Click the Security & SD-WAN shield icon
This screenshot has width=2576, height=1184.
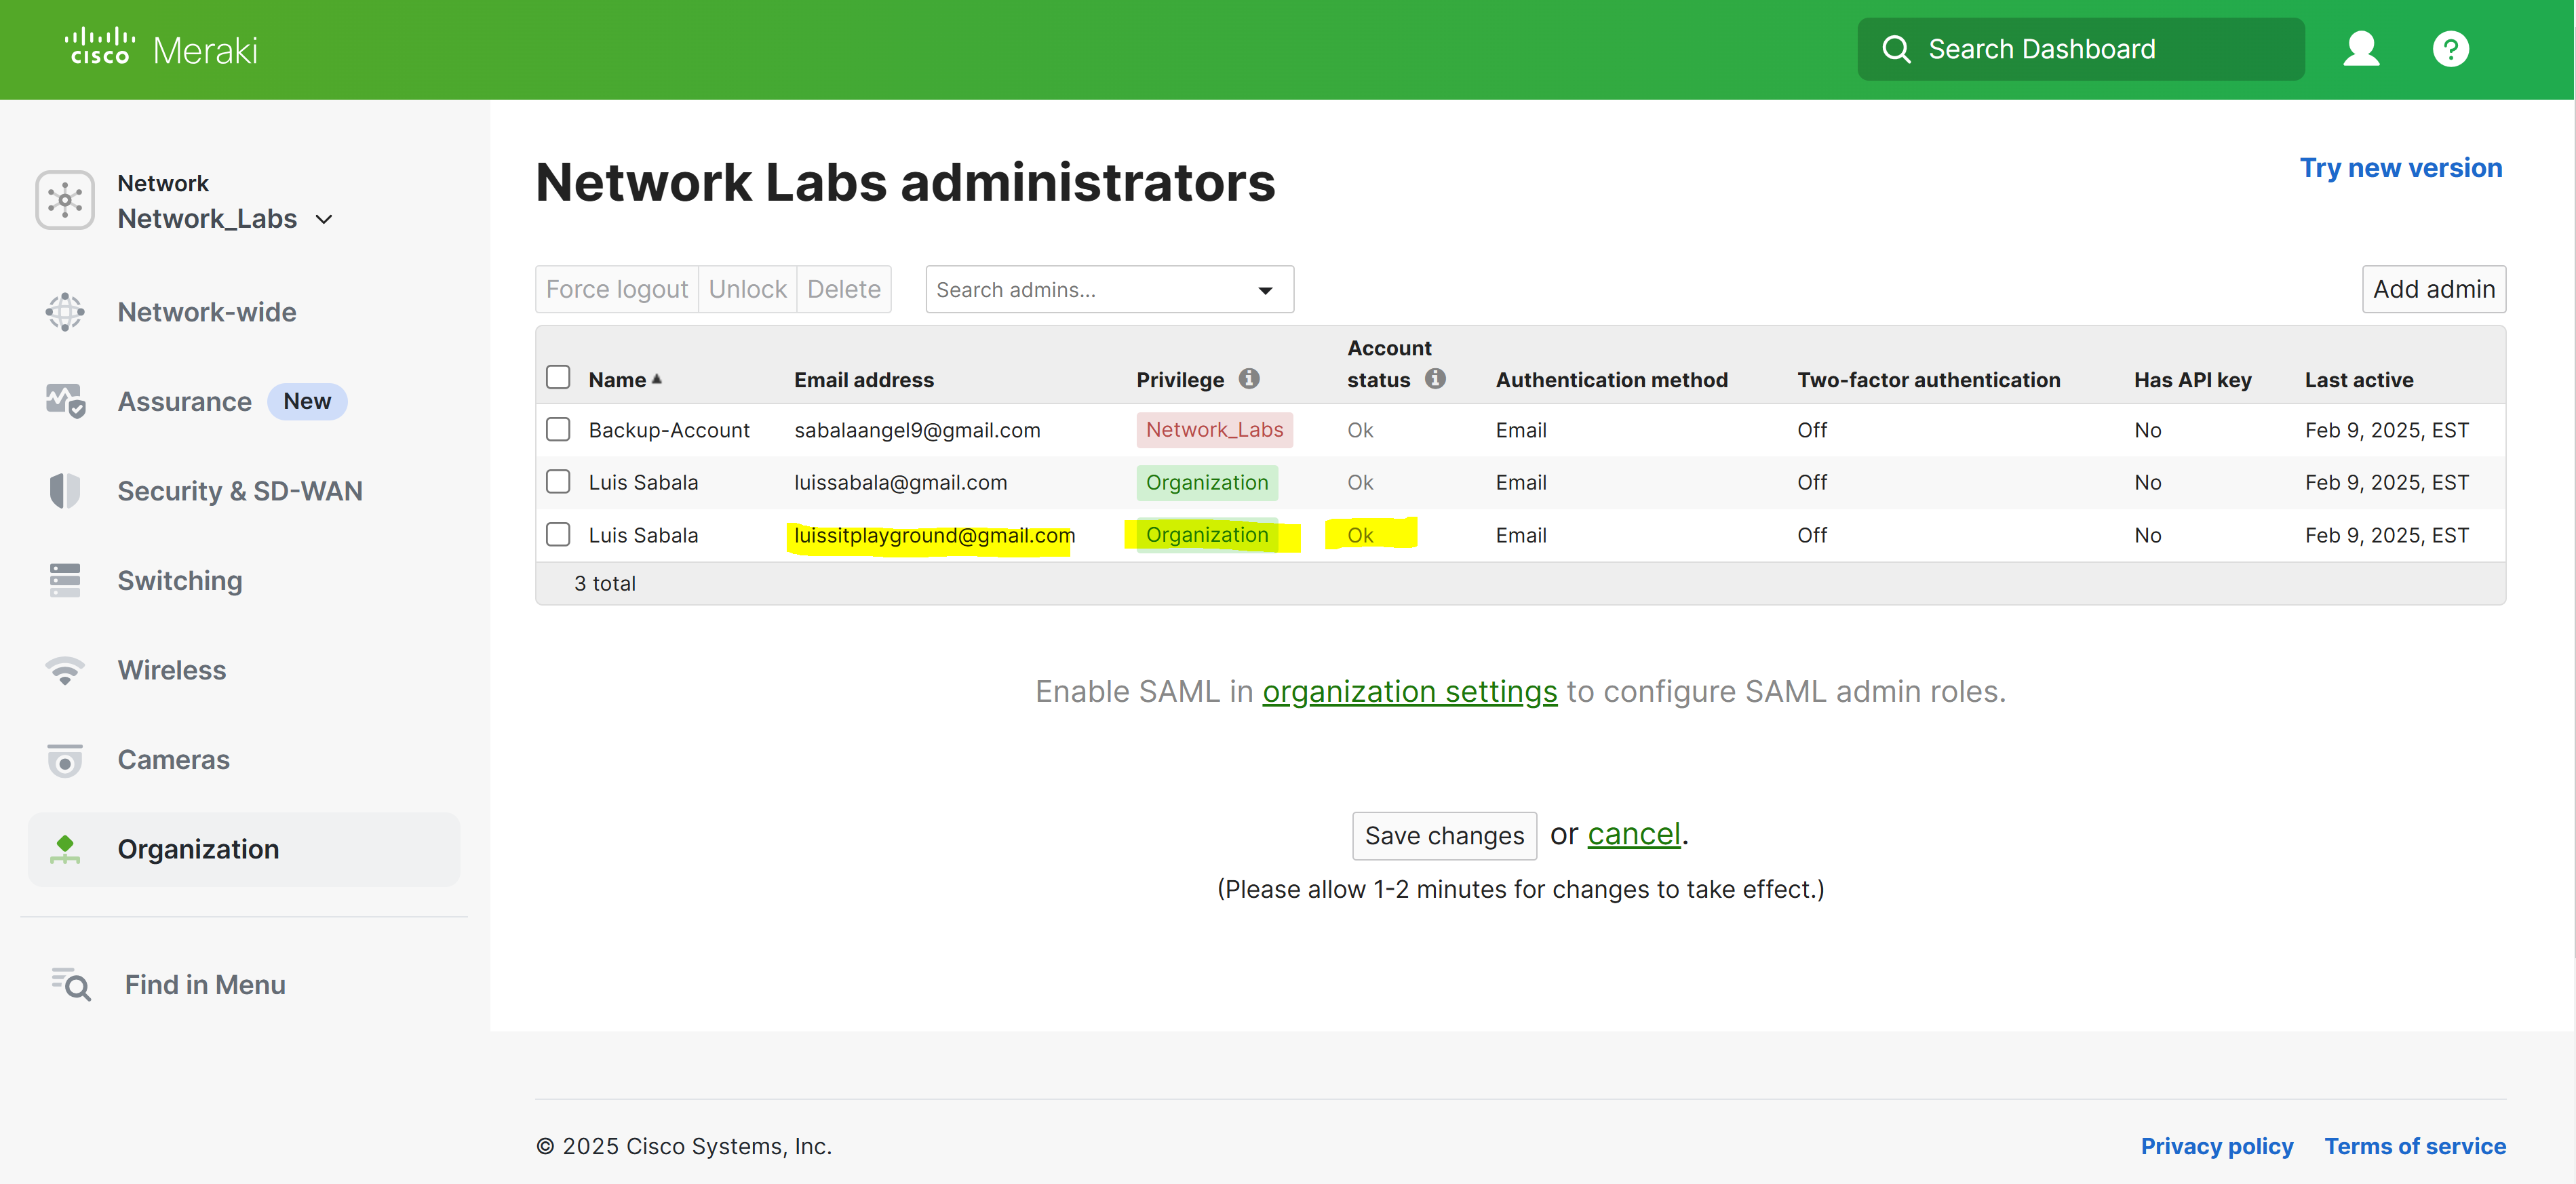tap(65, 491)
